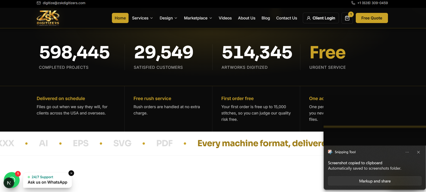
Task: Open the Videos page
Action: click(x=225, y=18)
